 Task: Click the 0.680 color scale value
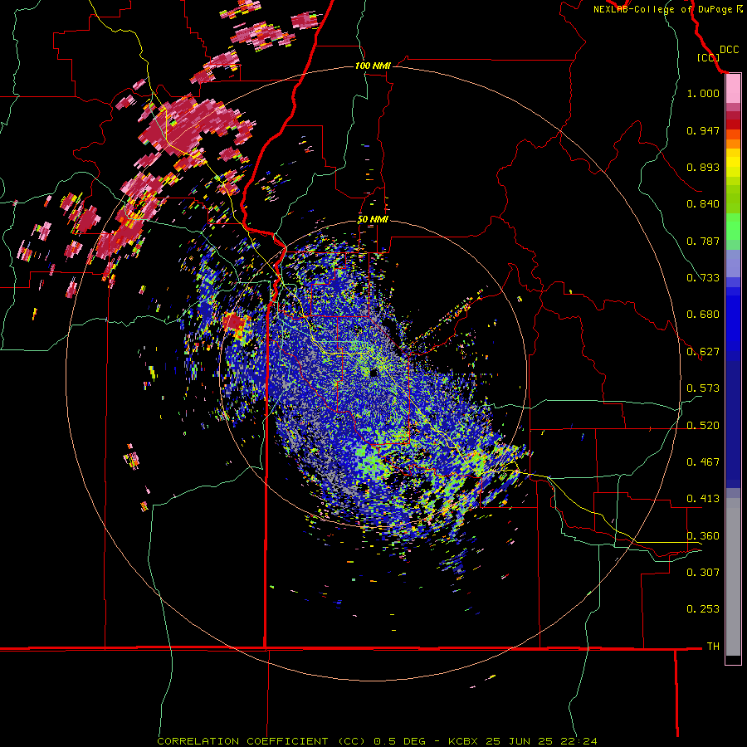point(703,315)
